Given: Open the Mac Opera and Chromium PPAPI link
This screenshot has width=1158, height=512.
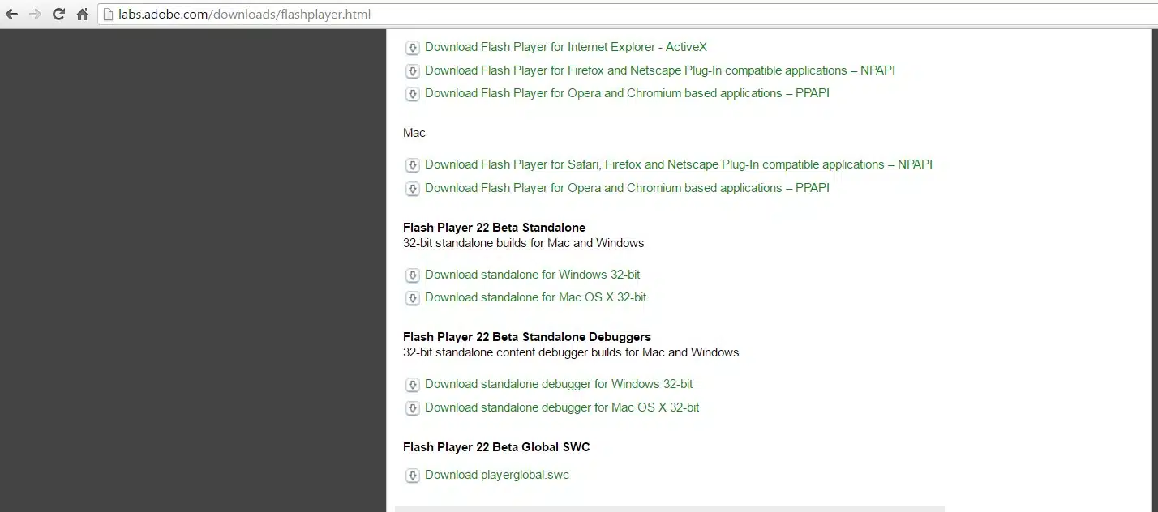Looking at the screenshot, I should 627,188.
